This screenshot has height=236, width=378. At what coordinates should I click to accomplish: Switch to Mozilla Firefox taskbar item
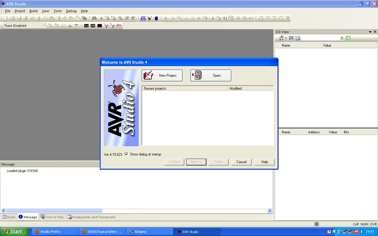tap(55, 232)
